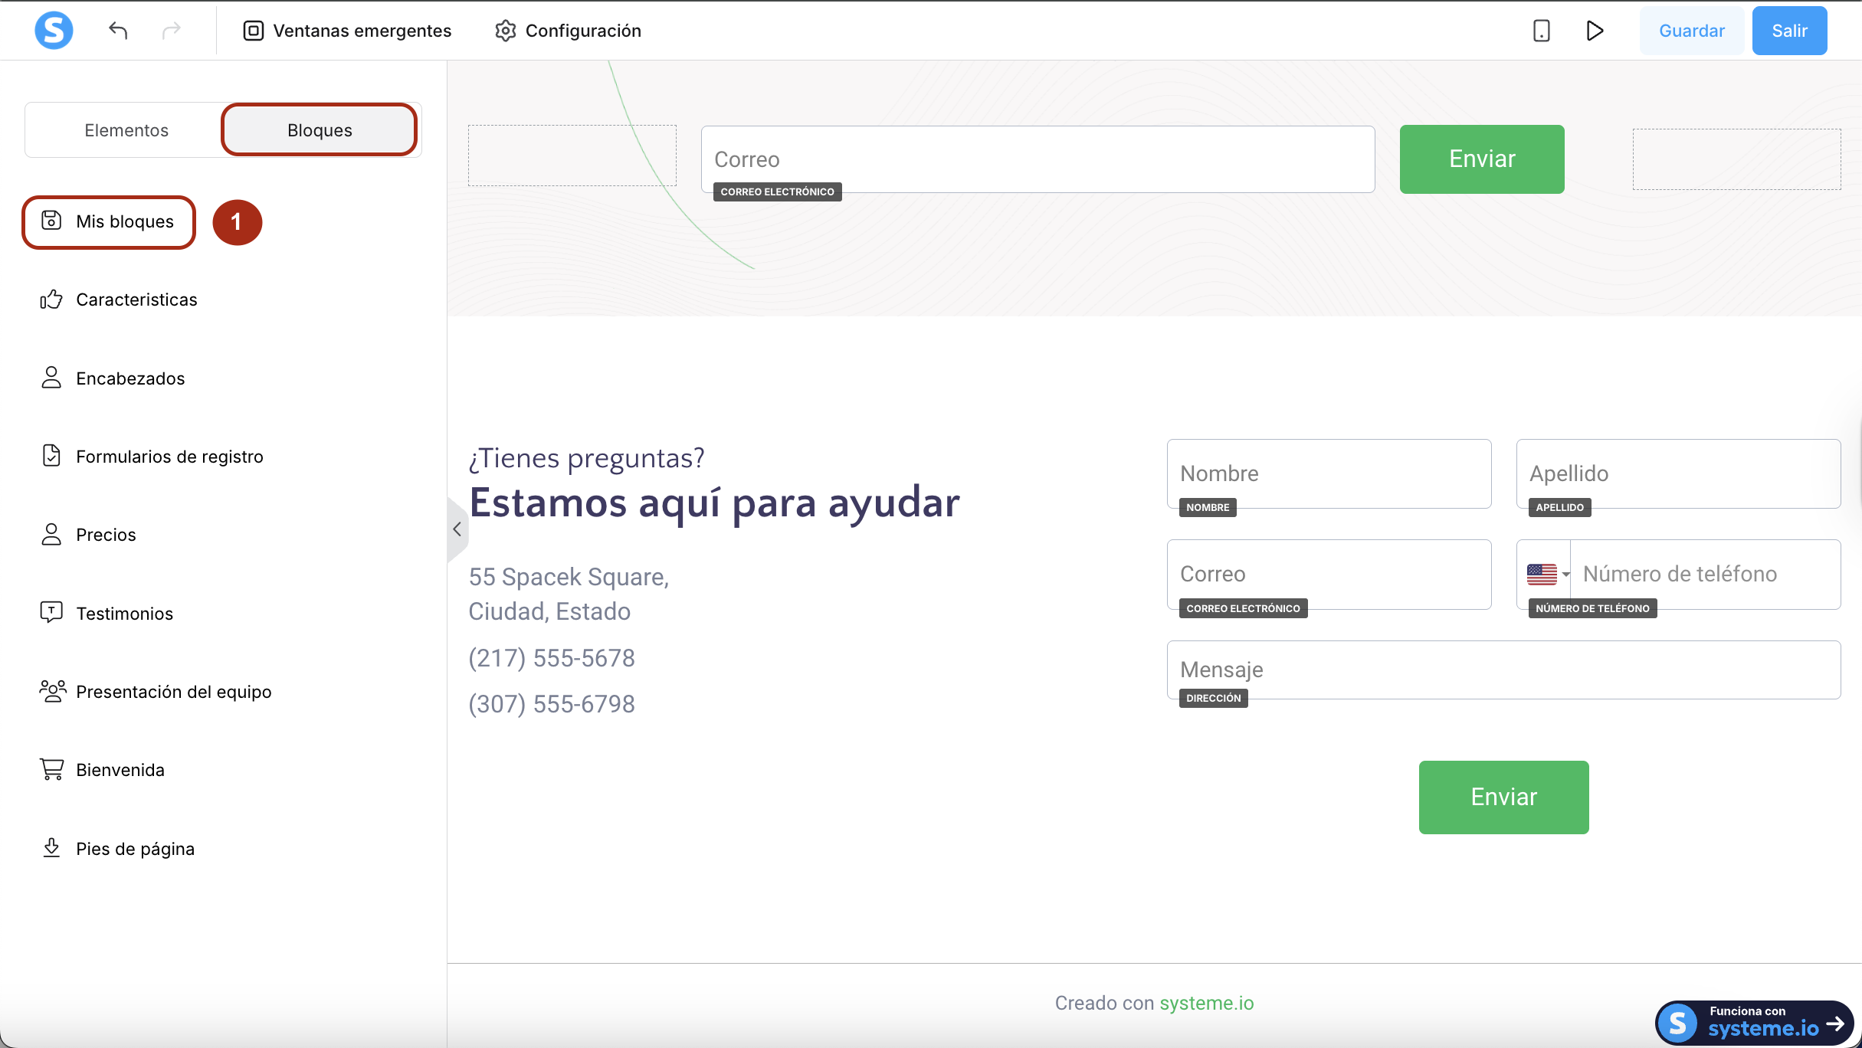Click the redo arrow icon
Viewport: 1862px width, 1048px height.
[172, 31]
